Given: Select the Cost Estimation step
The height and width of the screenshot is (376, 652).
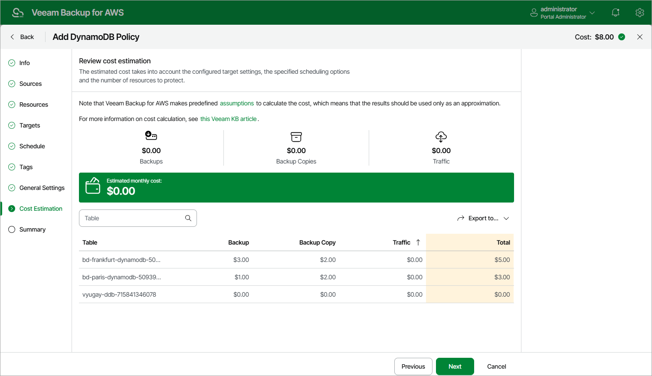Looking at the screenshot, I should tap(41, 209).
